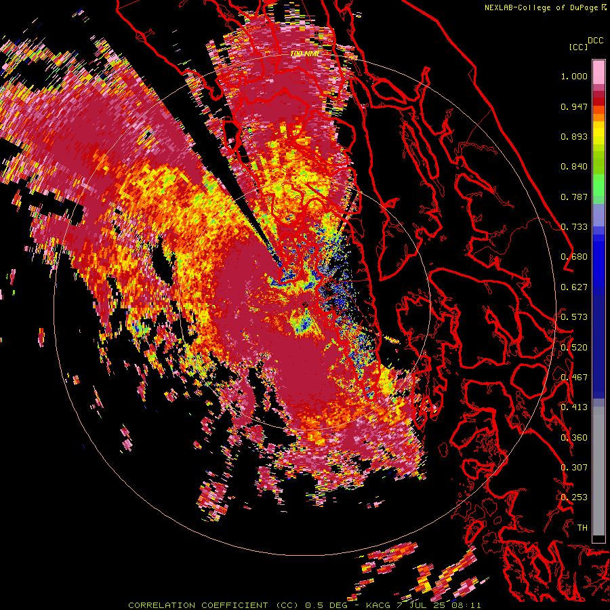The width and height of the screenshot is (610, 610).
Task: Click the 1.000 scale value
Action: (x=574, y=76)
